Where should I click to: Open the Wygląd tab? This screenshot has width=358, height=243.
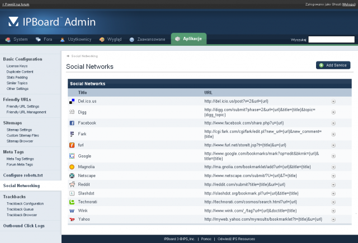(111, 40)
